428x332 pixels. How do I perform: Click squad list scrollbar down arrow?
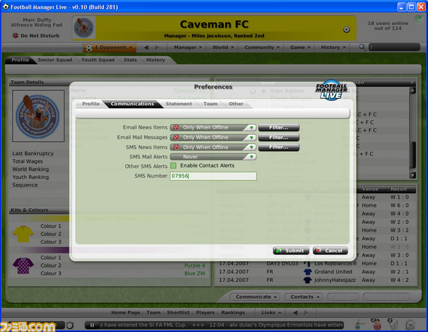coord(413,175)
